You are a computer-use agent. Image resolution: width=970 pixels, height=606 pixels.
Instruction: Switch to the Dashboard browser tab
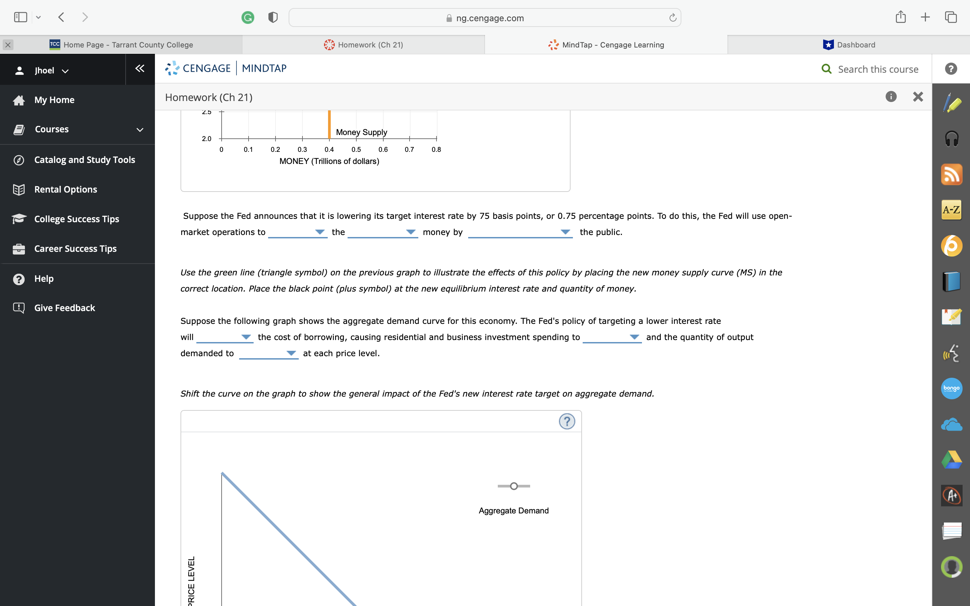(850, 44)
